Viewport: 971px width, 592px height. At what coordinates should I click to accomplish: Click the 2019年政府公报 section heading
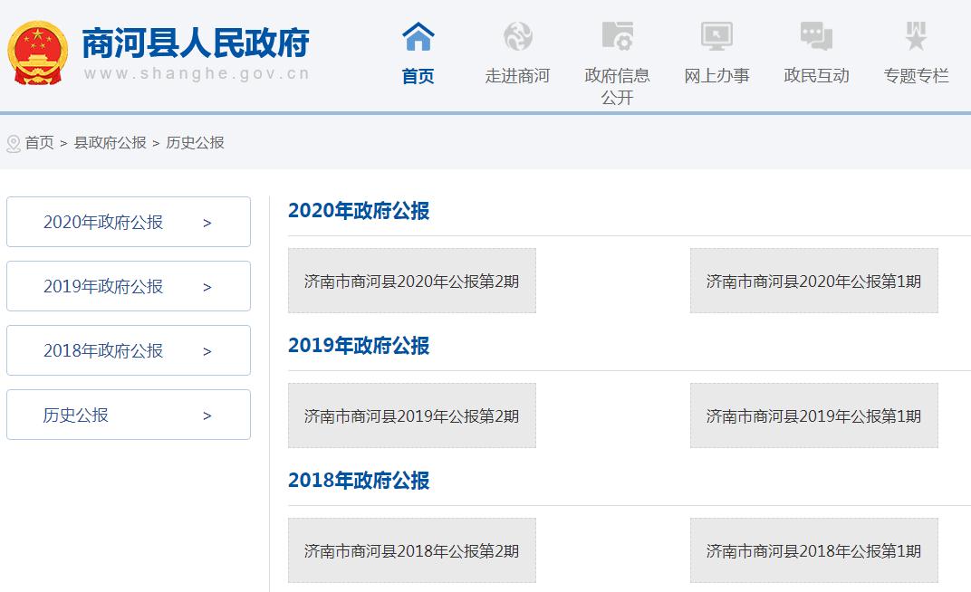point(359,346)
